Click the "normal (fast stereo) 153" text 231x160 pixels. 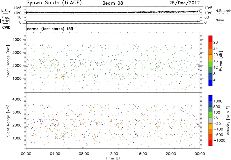tap(50, 29)
